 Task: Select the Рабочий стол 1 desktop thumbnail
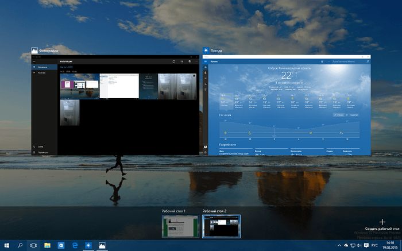pos(180,226)
